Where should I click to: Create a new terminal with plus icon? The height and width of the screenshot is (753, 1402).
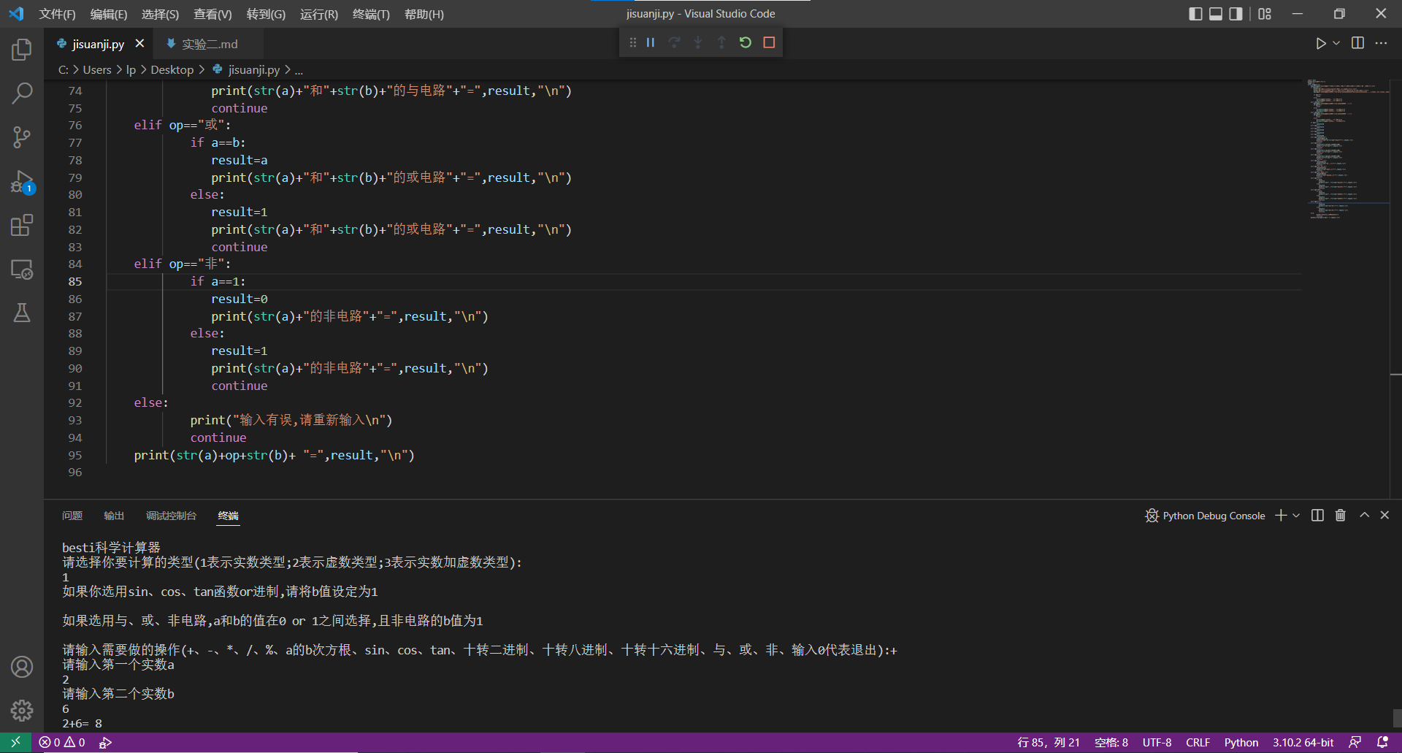pyautogui.click(x=1281, y=516)
